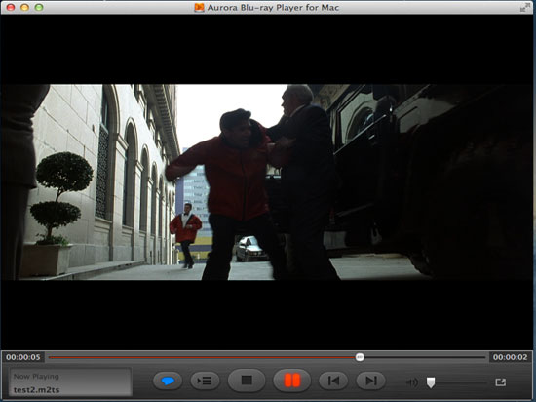The image size is (536, 402).
Task: Stop the video playback
Action: 247,381
